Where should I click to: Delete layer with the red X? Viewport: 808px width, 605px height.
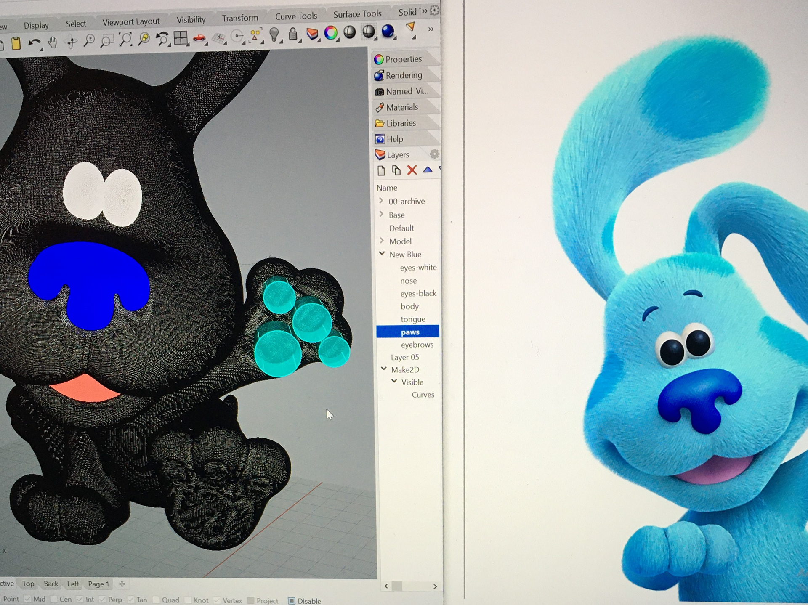[x=412, y=170]
